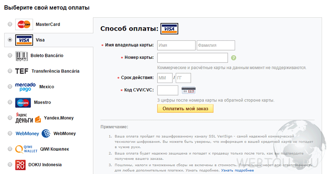
Task: Click the Maestro card logo
Action: pos(23,103)
